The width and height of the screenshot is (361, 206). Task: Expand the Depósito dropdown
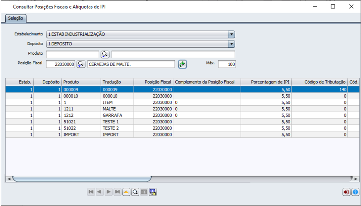[x=231, y=44]
